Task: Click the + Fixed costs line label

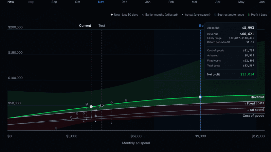Action: [254, 103]
